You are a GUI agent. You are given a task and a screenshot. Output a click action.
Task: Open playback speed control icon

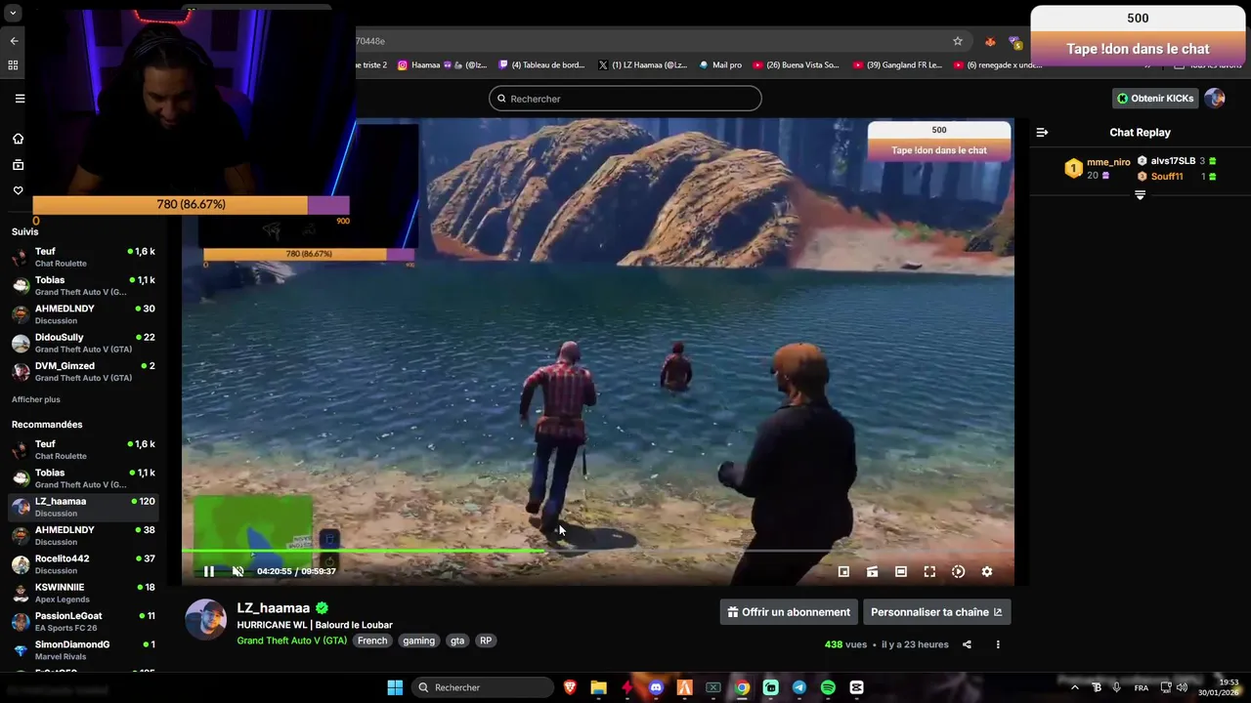pyautogui.click(x=958, y=571)
